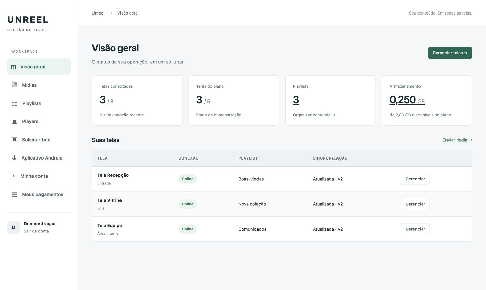Follow the Enviar mídia link
Viewport: 486px width, 290px height.
point(457,140)
